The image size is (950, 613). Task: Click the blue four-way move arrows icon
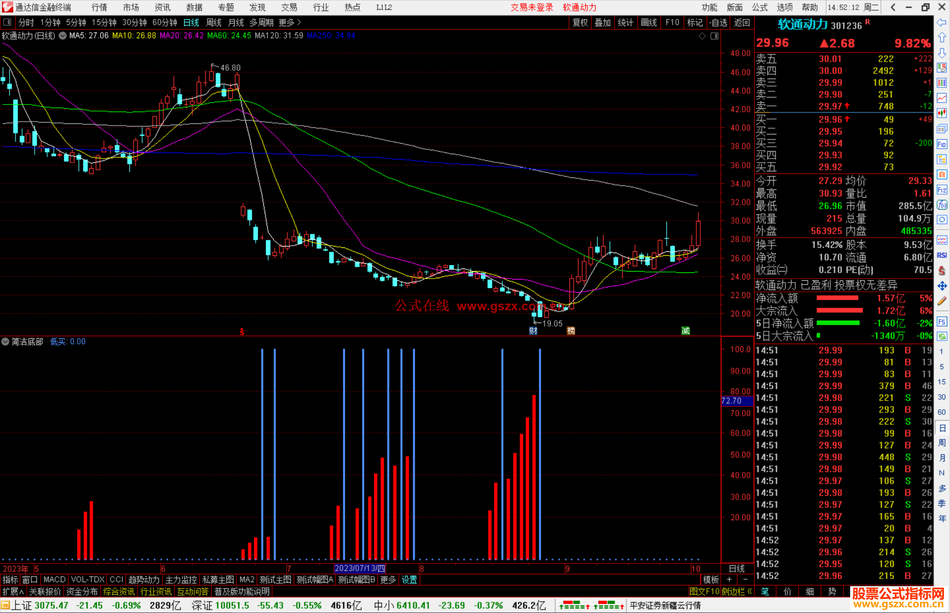tap(942, 286)
